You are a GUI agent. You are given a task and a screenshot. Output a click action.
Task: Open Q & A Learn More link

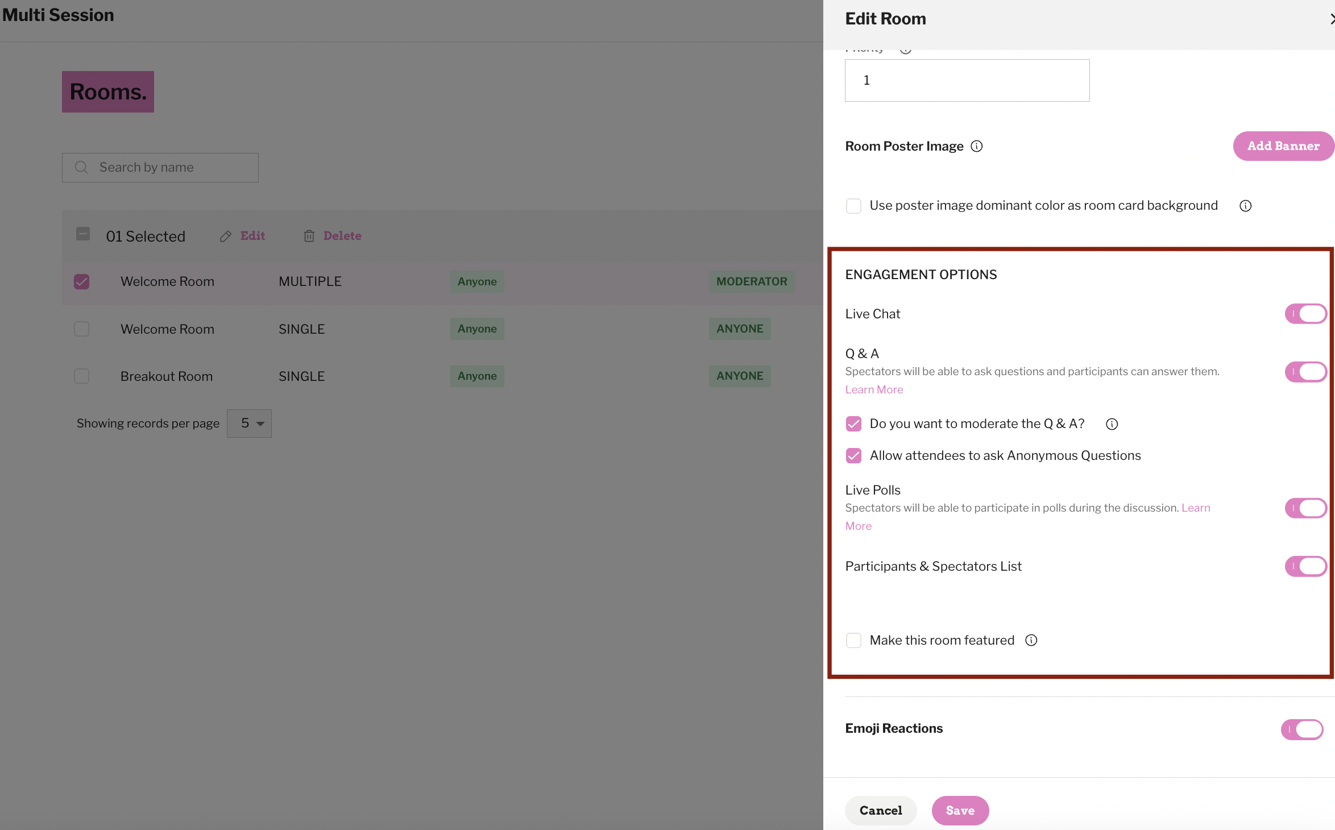(x=874, y=390)
